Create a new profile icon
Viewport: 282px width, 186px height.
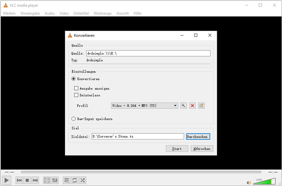tap(202, 106)
